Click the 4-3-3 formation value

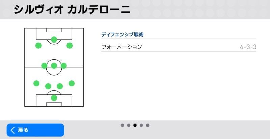pyautogui.click(x=248, y=47)
